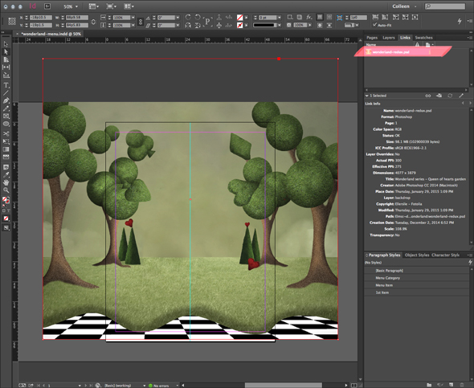The width and height of the screenshot is (474, 388).
Task: Select the Gradient Feather tool
Action: (x=6, y=157)
